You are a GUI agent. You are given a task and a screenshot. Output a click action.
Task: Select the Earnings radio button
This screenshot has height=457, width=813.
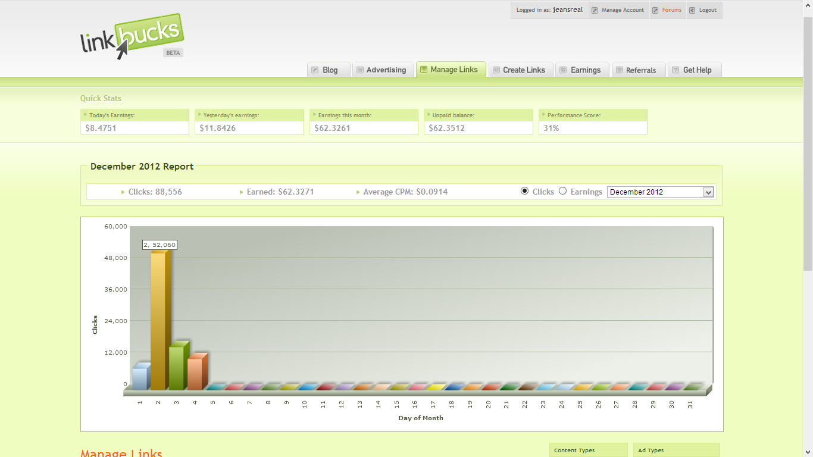coord(562,191)
